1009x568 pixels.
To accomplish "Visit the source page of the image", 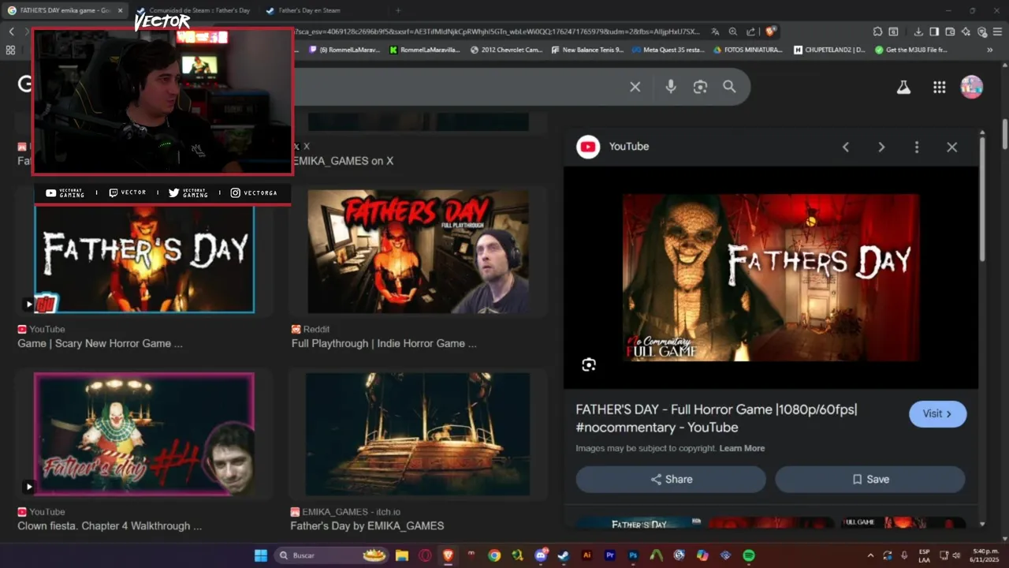I will [937, 413].
